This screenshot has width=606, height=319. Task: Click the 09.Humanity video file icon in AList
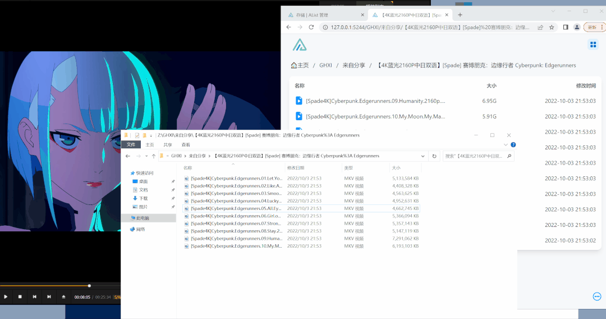tap(299, 101)
